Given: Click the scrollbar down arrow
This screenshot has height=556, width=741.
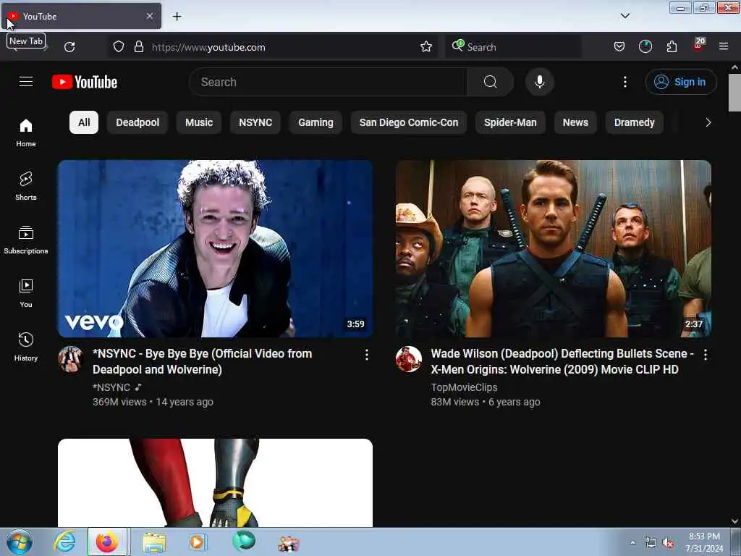Looking at the screenshot, I should [734, 521].
